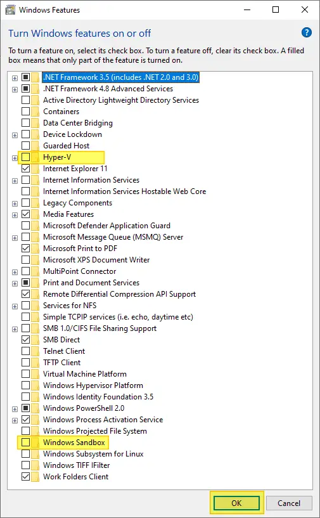
Task: Check Microsoft XPS Document Writer
Action: point(25,260)
